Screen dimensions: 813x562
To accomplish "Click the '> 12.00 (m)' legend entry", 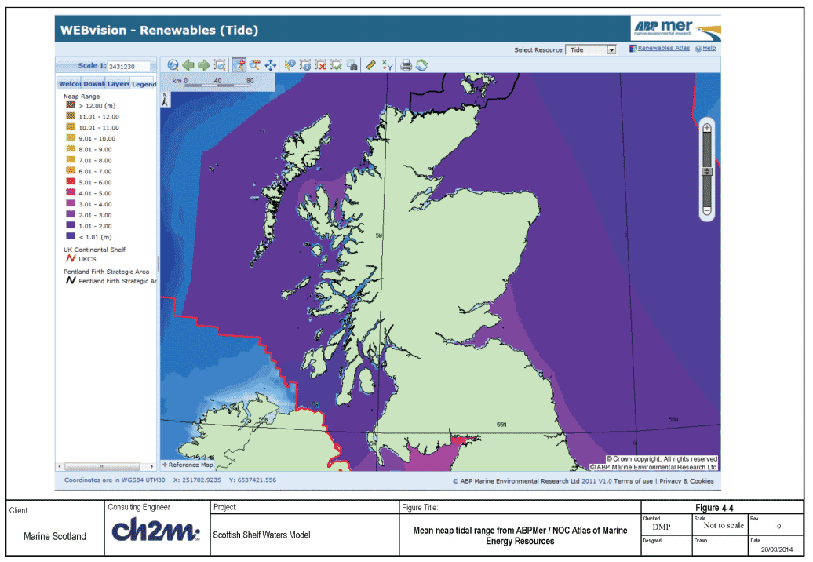I will [x=90, y=105].
